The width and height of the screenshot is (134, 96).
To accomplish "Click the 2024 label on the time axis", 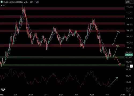I will coord(61,95).
